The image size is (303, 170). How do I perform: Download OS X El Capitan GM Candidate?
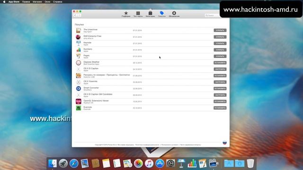coord(220,95)
